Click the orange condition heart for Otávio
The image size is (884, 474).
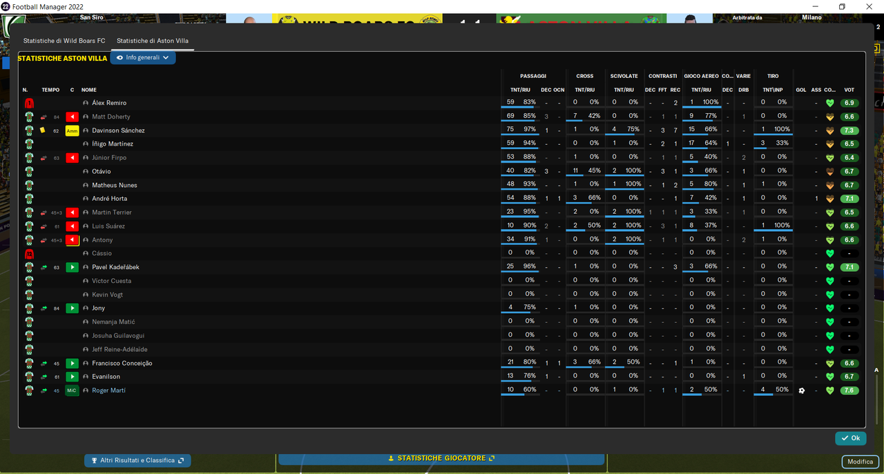830,171
